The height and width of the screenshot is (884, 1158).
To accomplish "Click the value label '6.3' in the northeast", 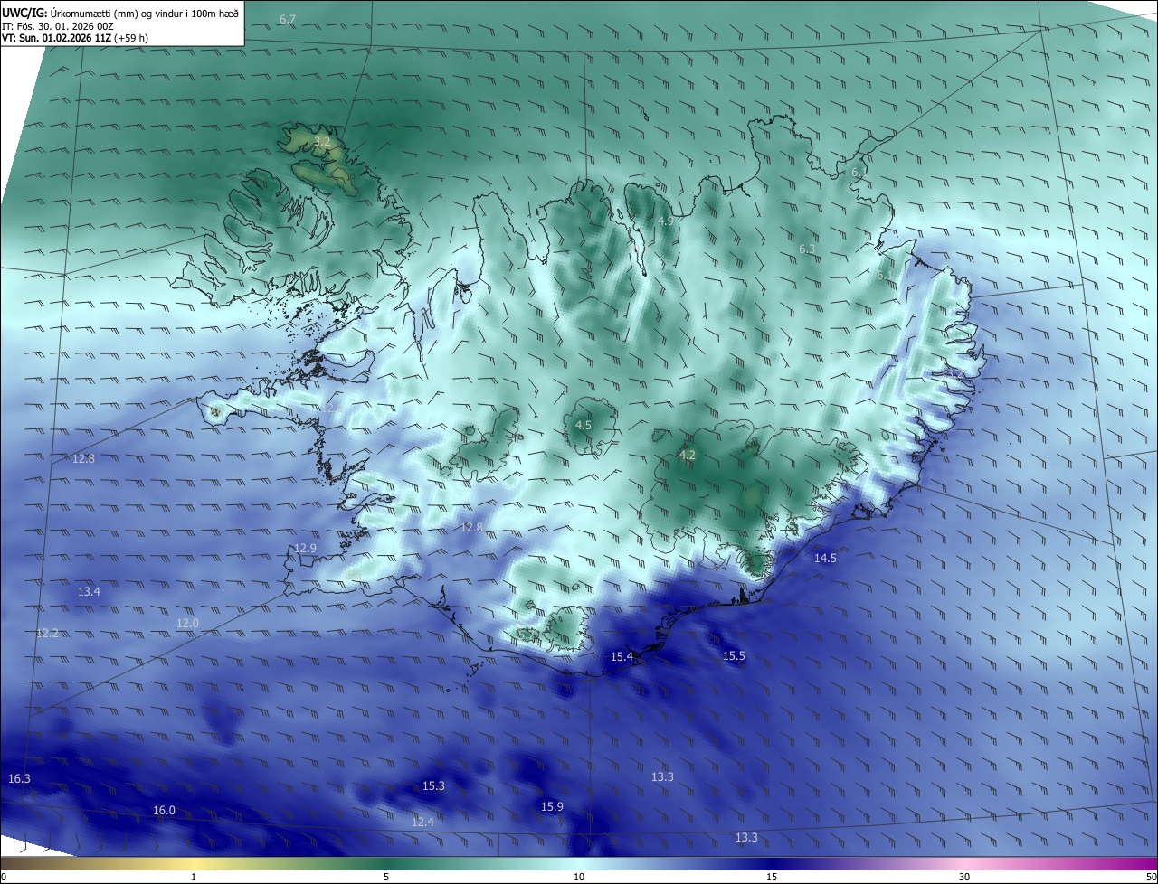I will pos(807,249).
